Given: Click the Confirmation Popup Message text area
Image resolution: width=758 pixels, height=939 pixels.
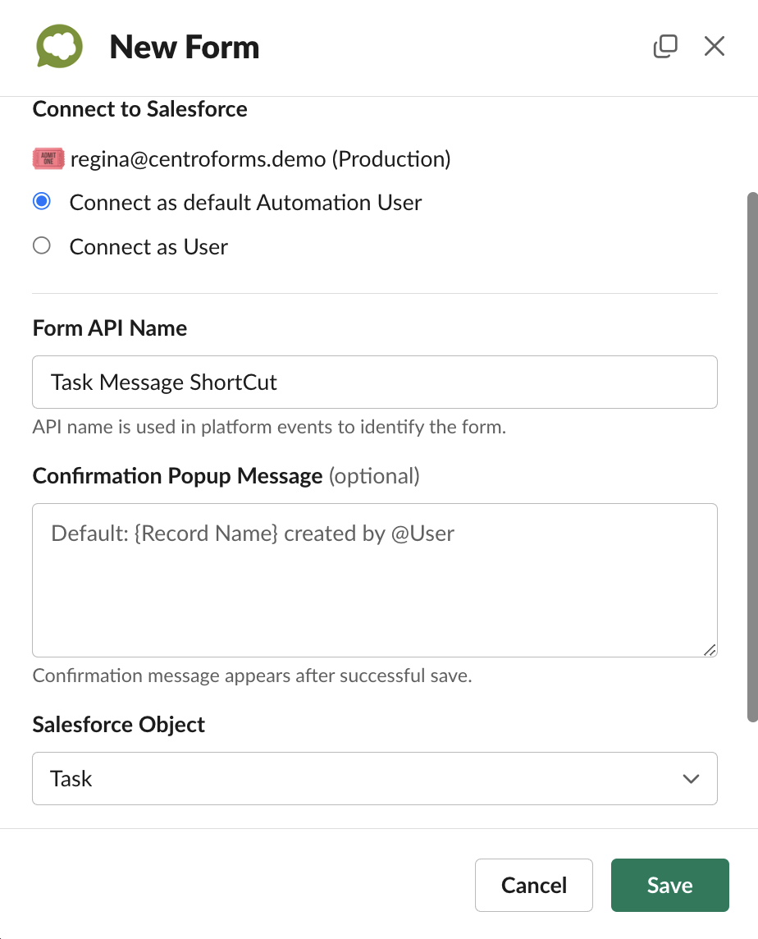Looking at the screenshot, I should coord(375,580).
